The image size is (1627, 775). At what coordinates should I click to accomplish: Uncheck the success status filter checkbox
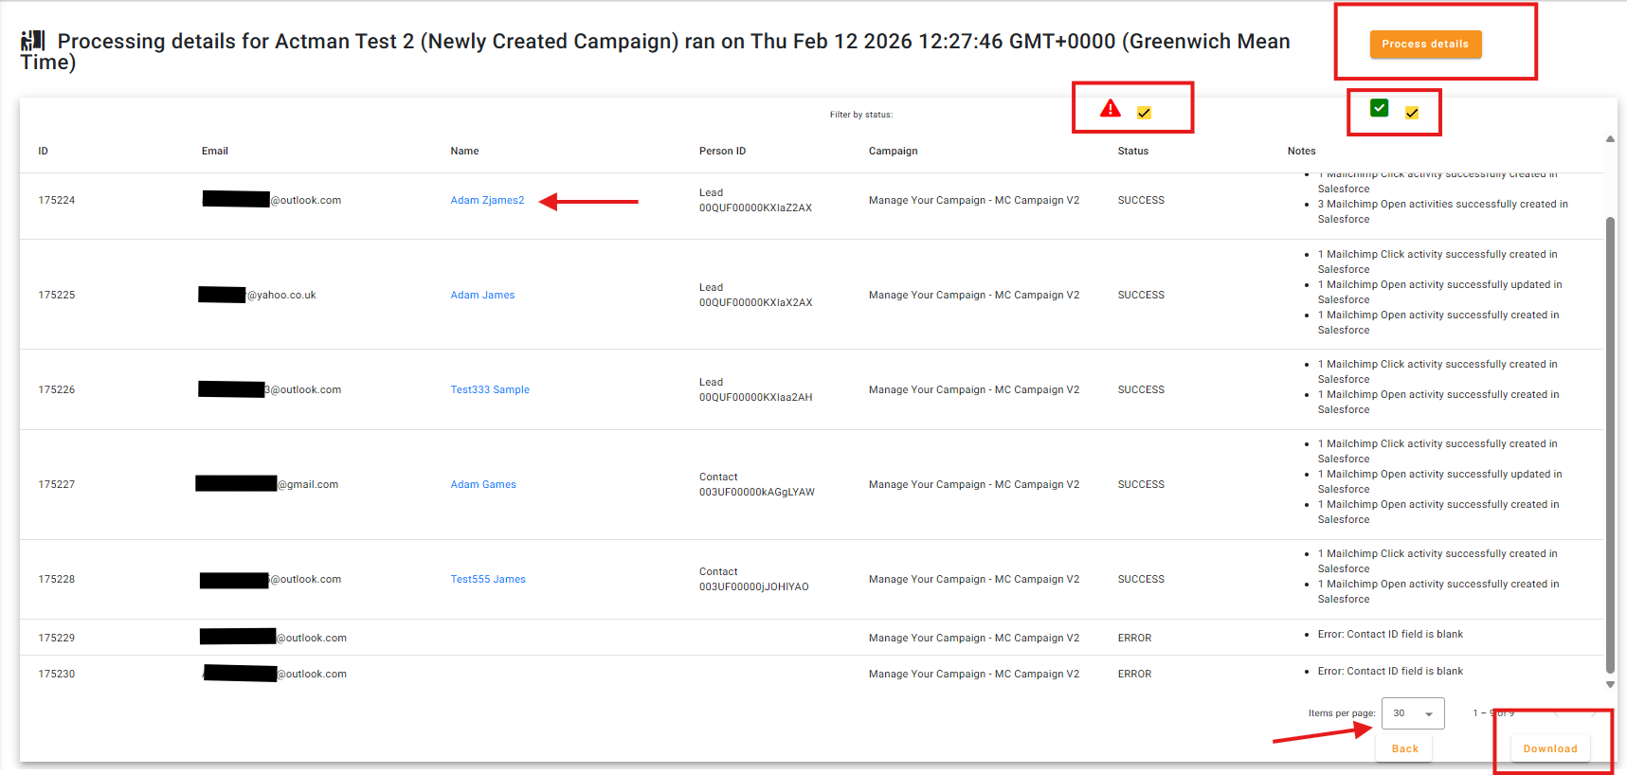click(1411, 113)
